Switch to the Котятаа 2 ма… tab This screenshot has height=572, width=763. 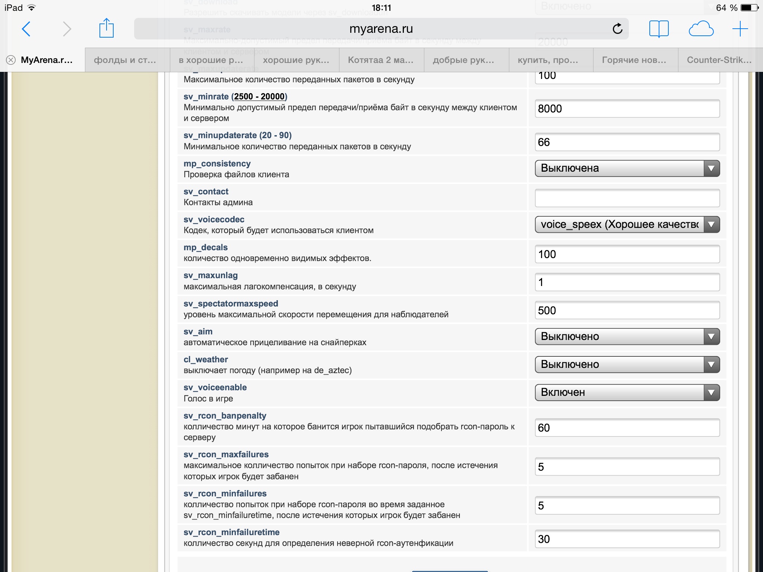tap(381, 60)
